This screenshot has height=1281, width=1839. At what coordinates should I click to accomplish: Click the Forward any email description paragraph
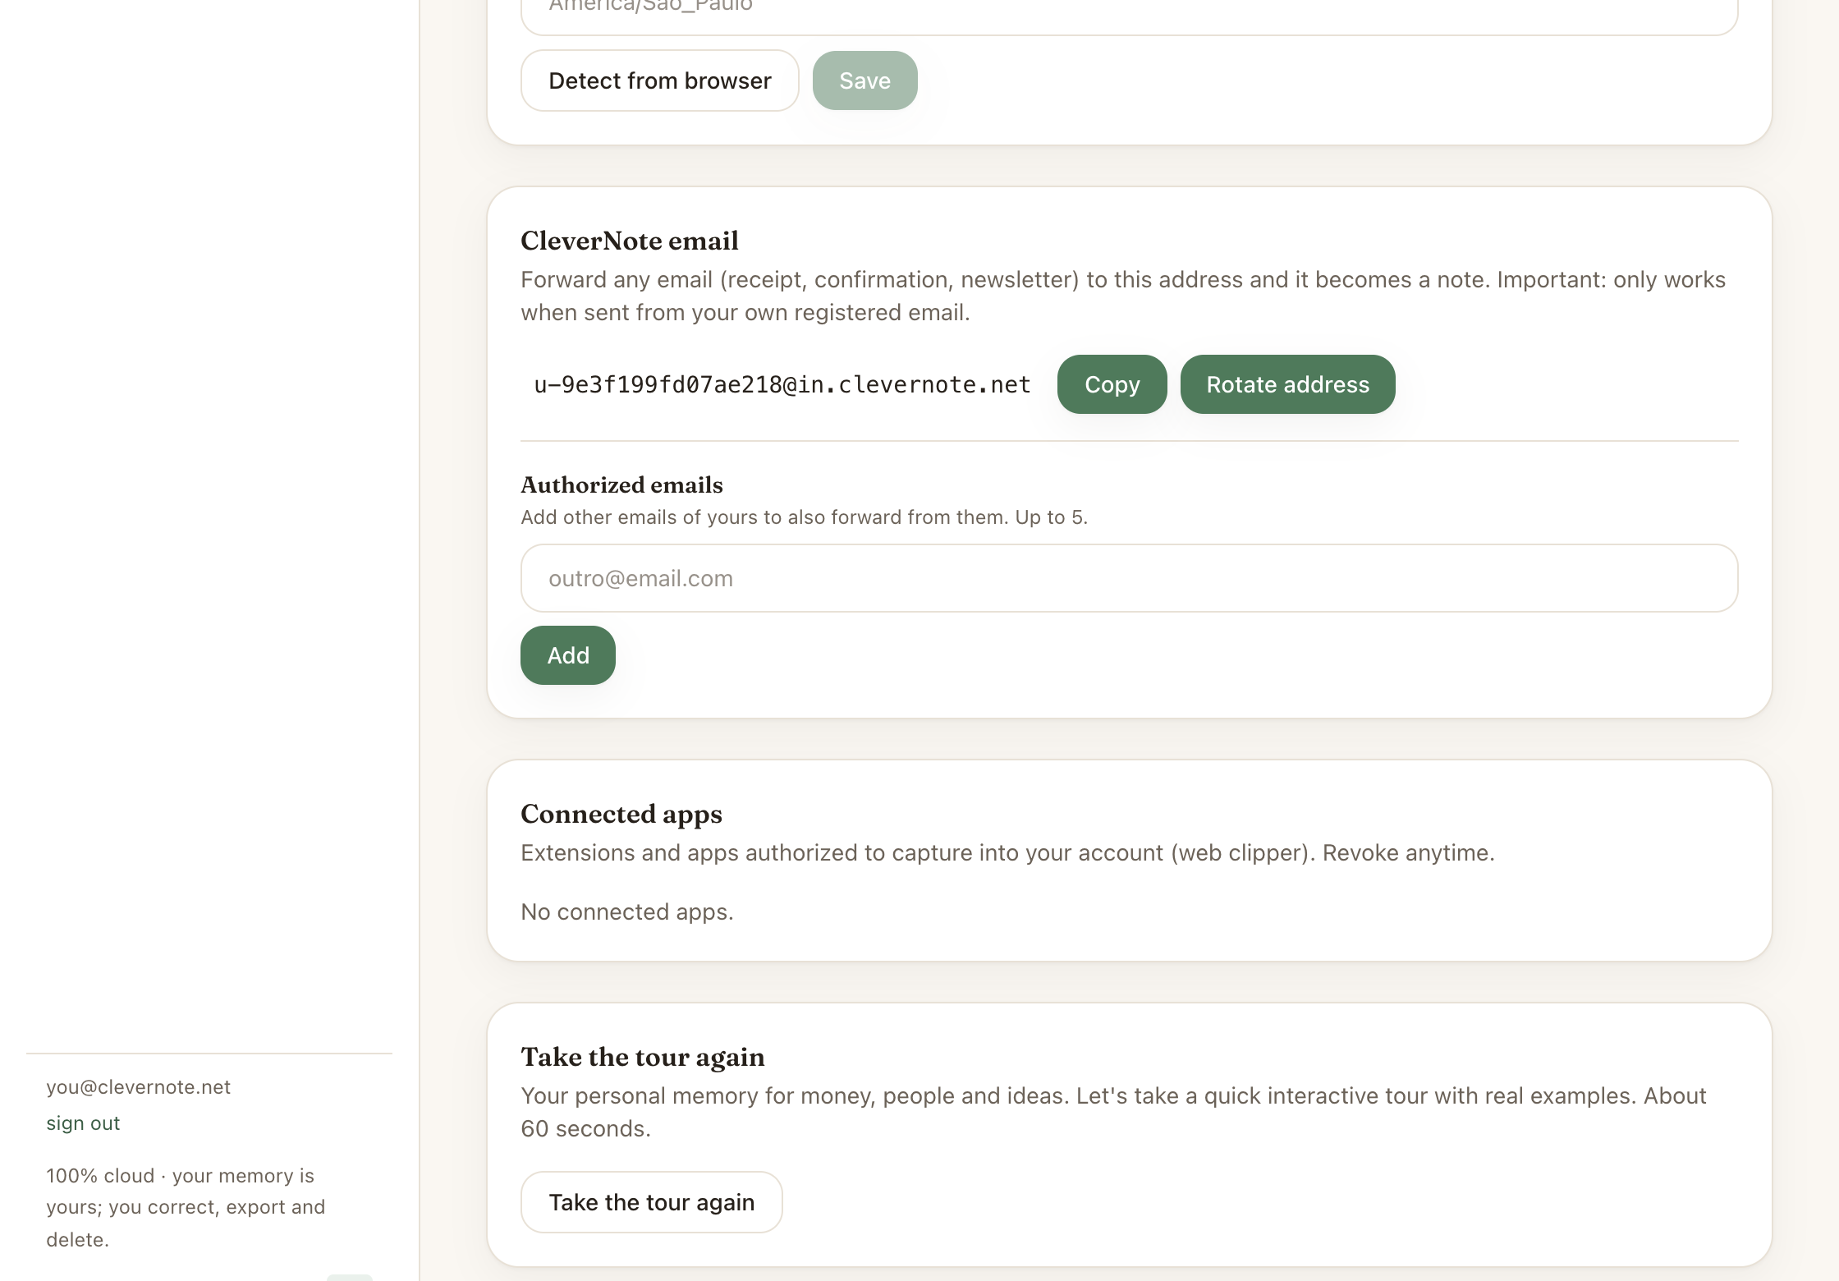pos(1123,296)
